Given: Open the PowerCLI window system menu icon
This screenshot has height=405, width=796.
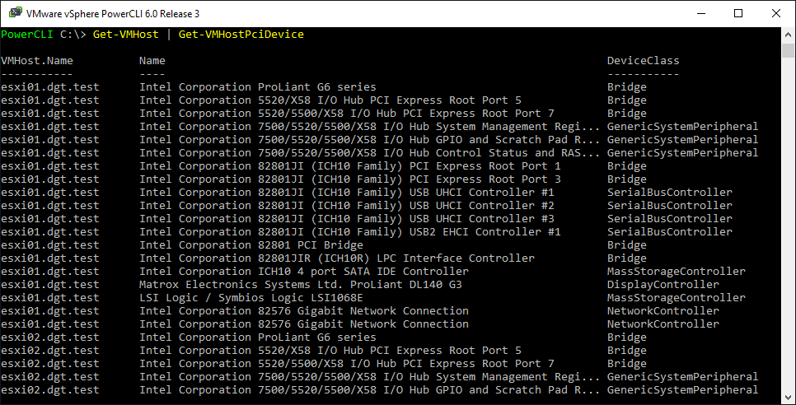Looking at the screenshot, I should click(14, 14).
